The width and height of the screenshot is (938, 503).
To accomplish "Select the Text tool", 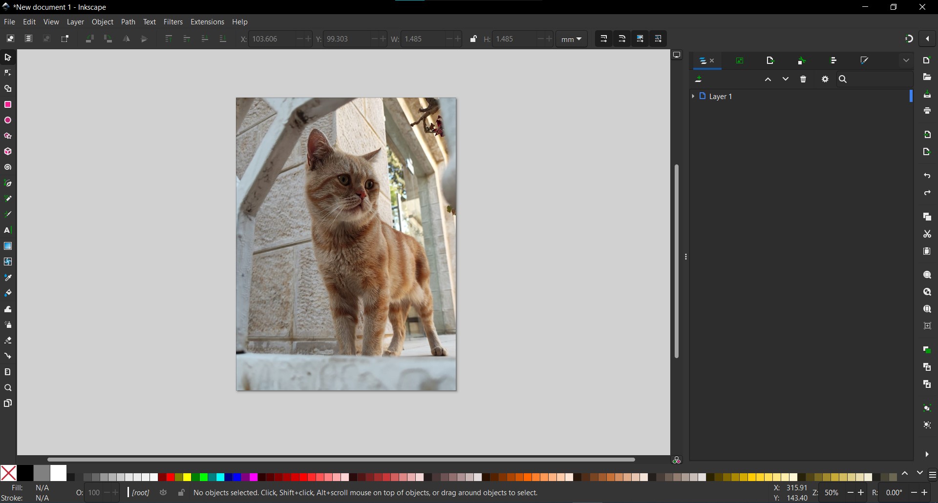I will click(8, 230).
